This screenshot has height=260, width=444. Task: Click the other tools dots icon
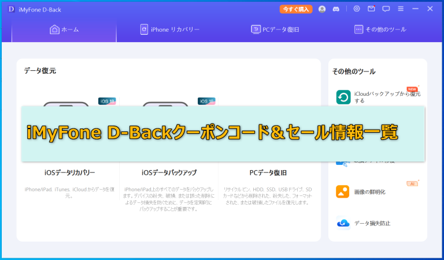(x=358, y=29)
